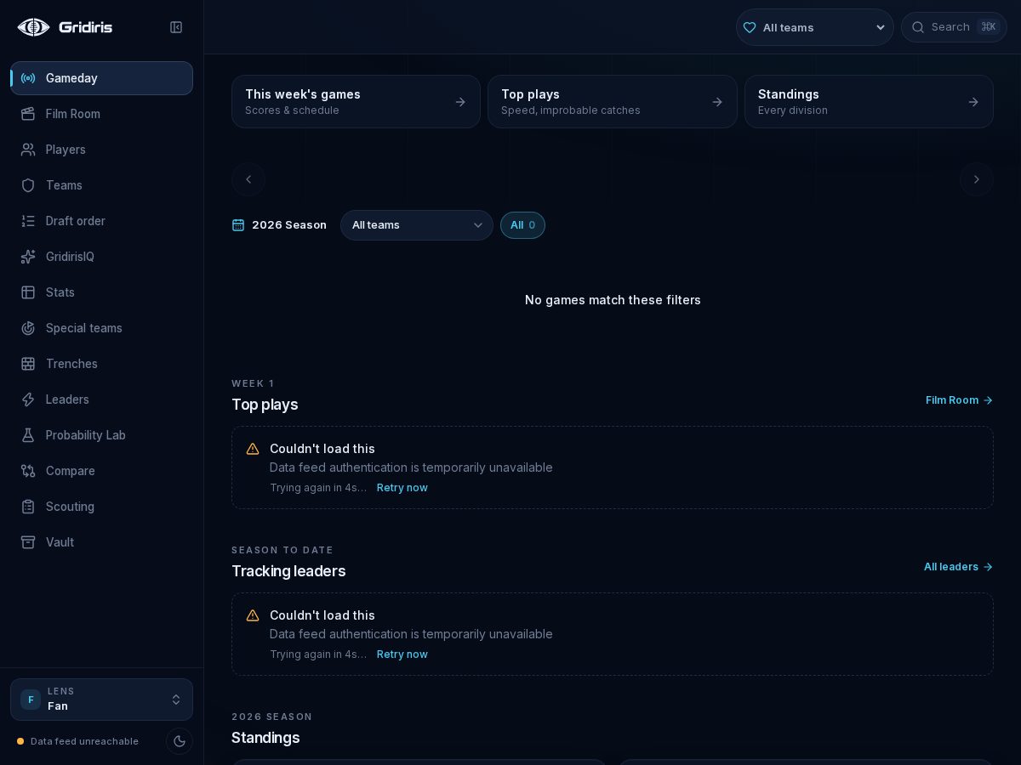Click the Scouting clipboard icon
Viewport: 1021px width, 765px height.
tap(28, 507)
